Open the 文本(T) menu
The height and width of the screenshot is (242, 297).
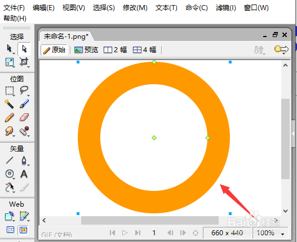166,8
